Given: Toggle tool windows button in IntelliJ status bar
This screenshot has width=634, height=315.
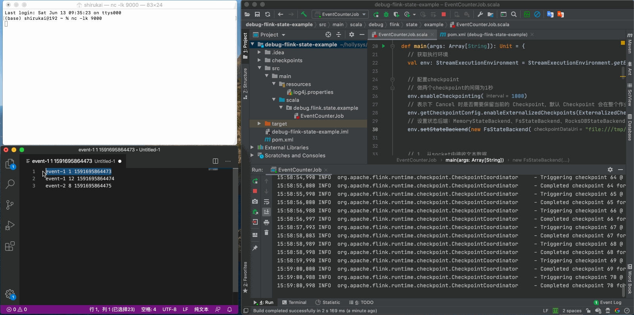Looking at the screenshot, I should (246, 311).
